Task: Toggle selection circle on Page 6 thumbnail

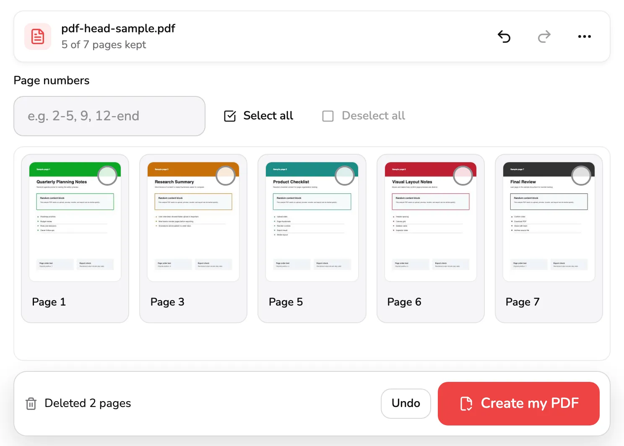Action: point(463,176)
